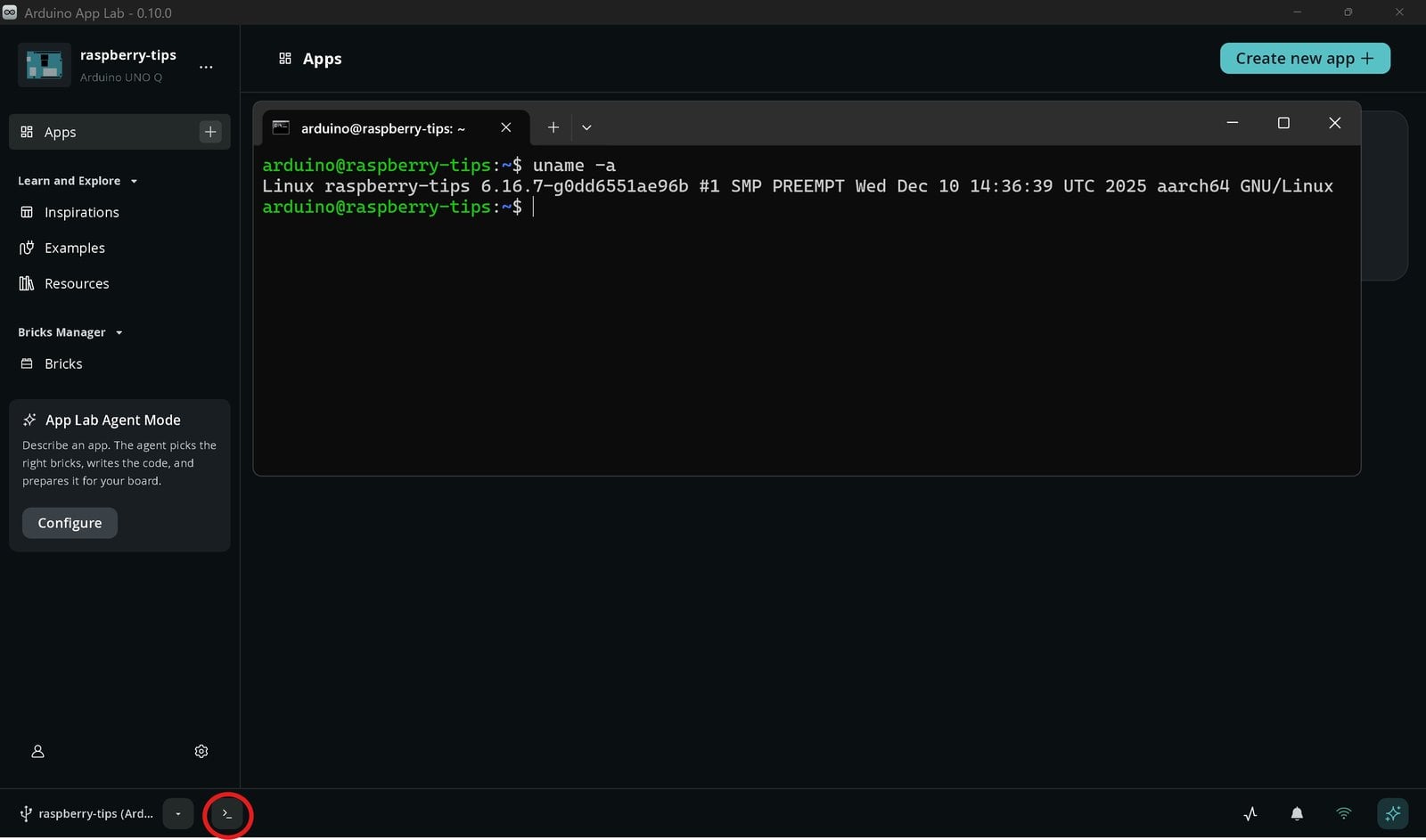Click the Arduino App Lab title bar icon
Image resolution: width=1426 pixels, height=840 pixels.
tap(10, 12)
